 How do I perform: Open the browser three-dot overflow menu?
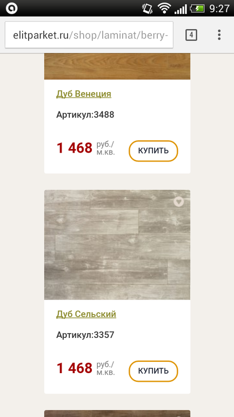(219, 35)
